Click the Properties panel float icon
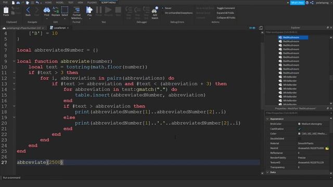The width and height of the screenshot is (333, 187). pyautogui.click(x=327, y=109)
